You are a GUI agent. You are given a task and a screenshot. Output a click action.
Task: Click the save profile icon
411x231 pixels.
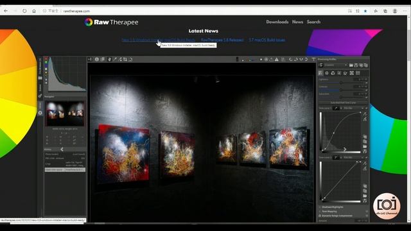[356, 65]
